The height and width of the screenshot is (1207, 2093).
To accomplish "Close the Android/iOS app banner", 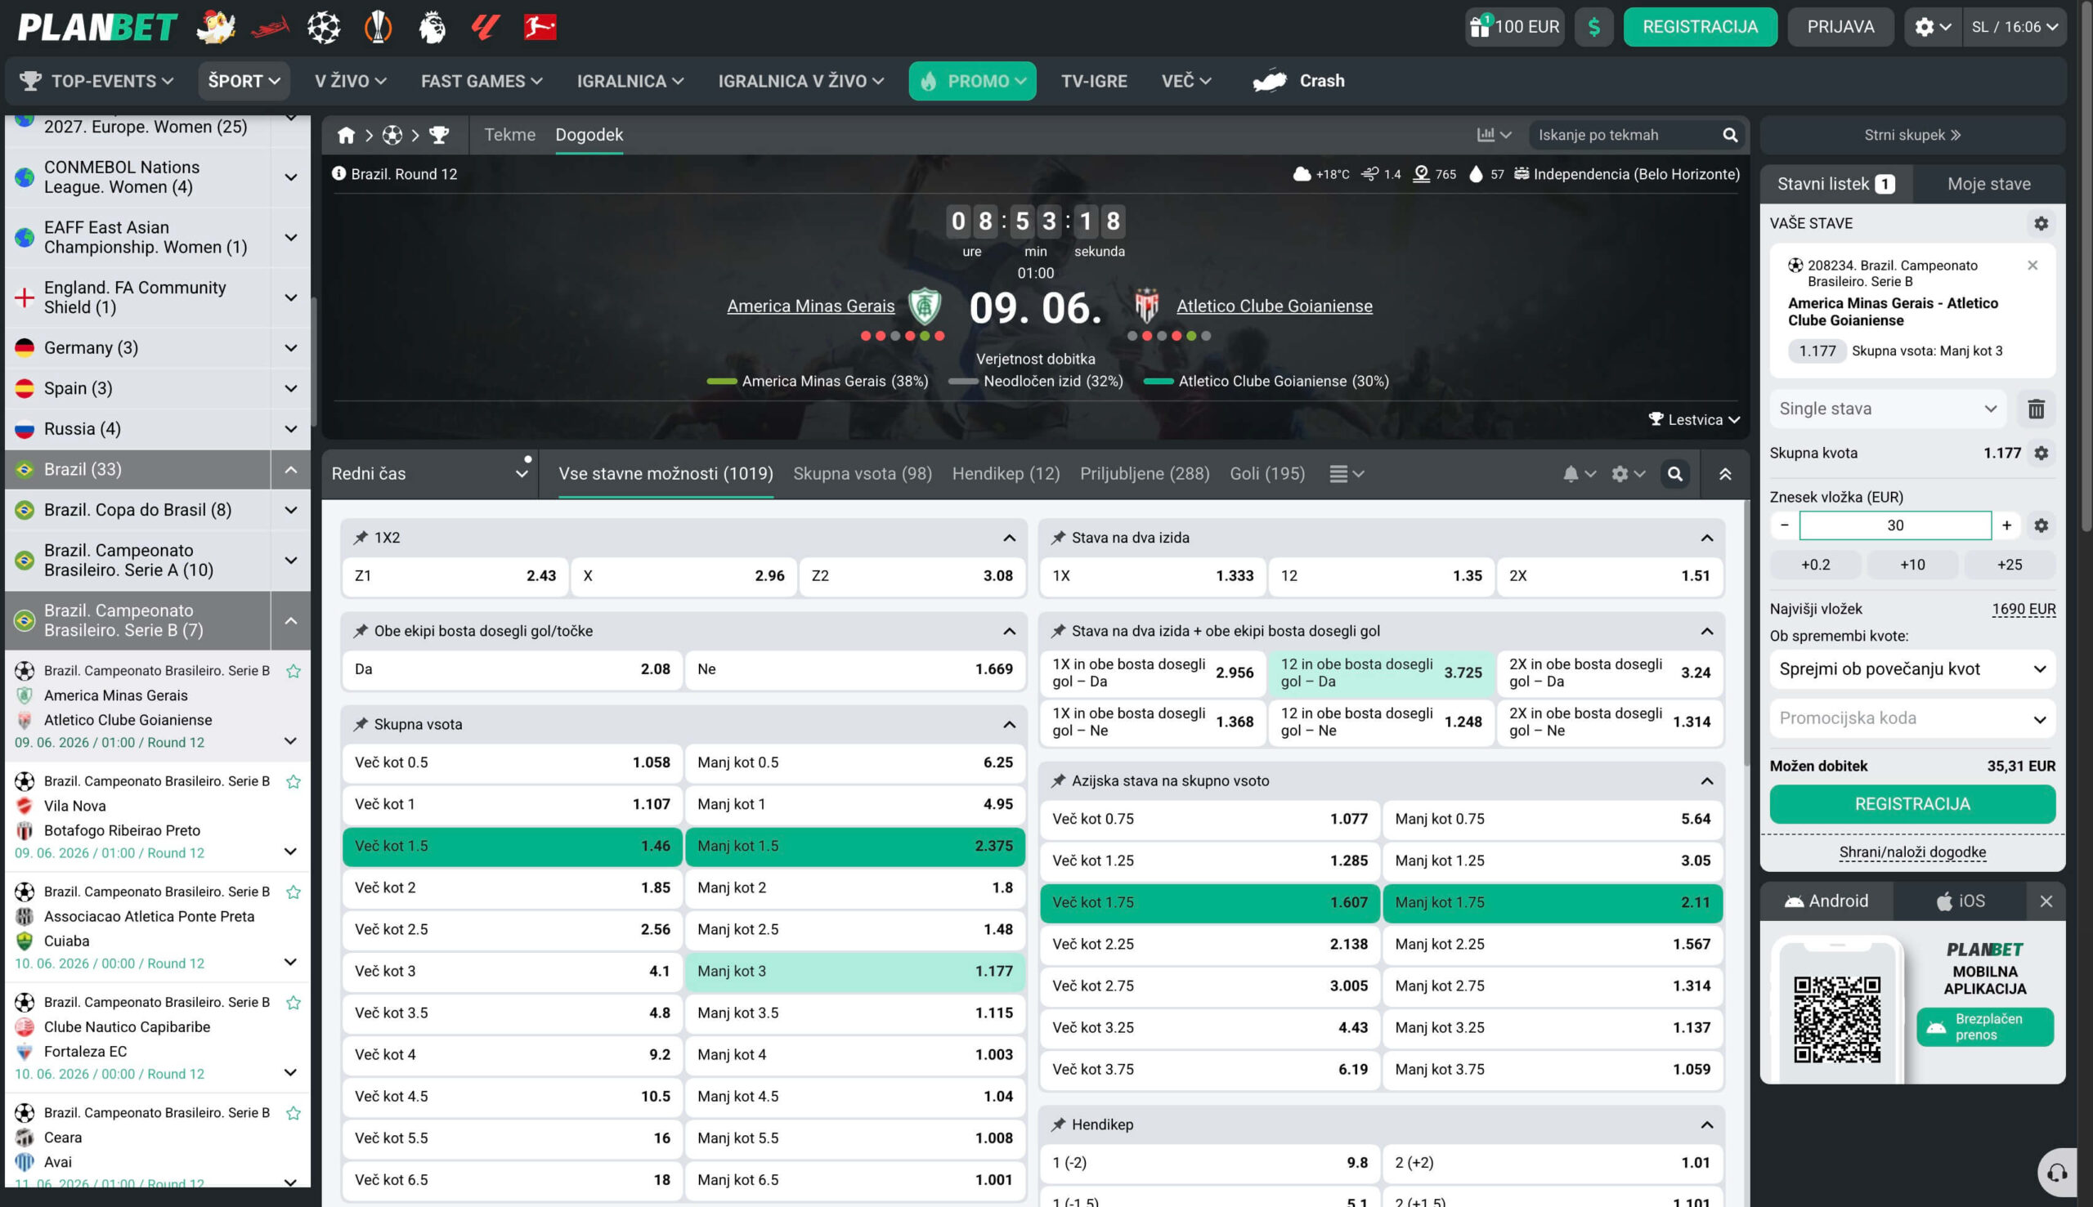I will click(x=2046, y=901).
